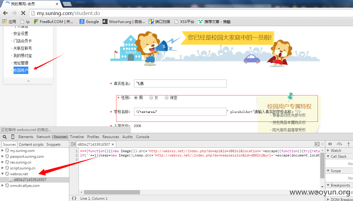Collapse the webxss.net tree node

(x=2, y=174)
